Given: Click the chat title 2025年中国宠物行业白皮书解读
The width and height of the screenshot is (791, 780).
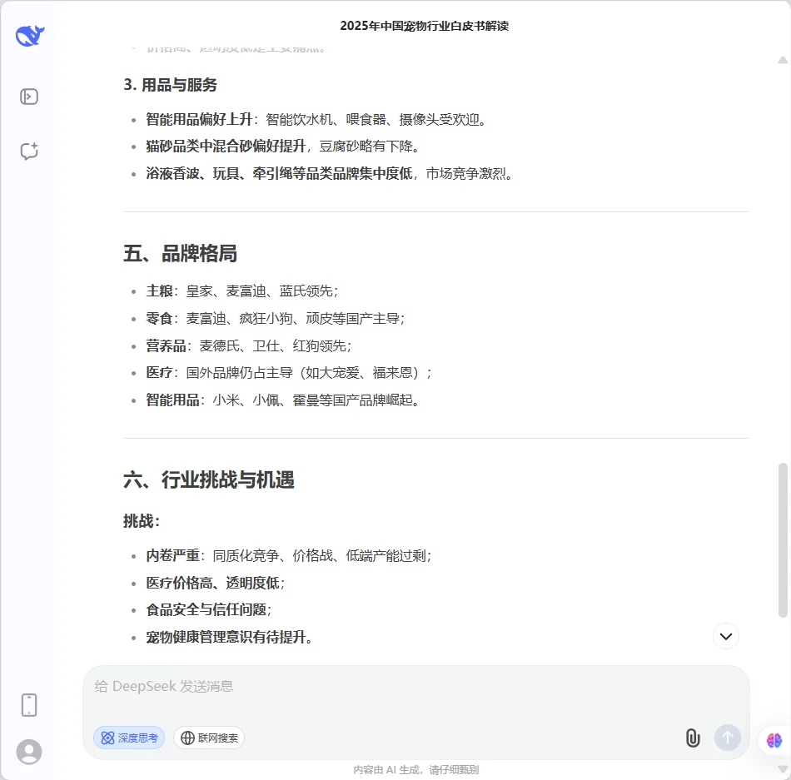Looking at the screenshot, I should (x=425, y=26).
